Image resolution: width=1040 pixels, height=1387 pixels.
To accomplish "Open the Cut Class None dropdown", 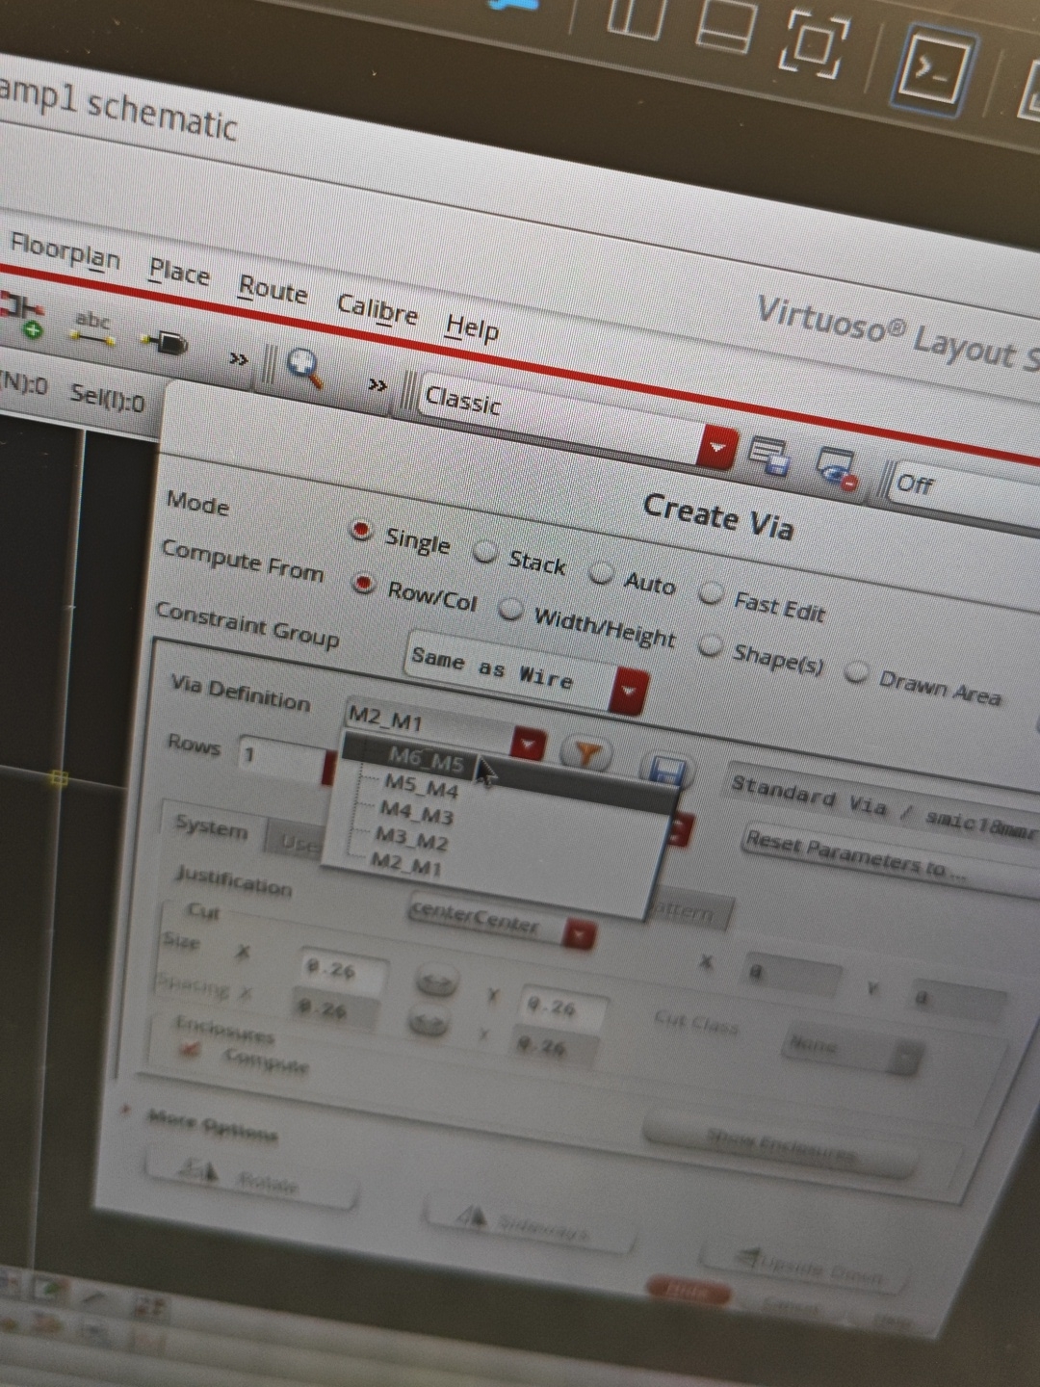I will 851,1049.
